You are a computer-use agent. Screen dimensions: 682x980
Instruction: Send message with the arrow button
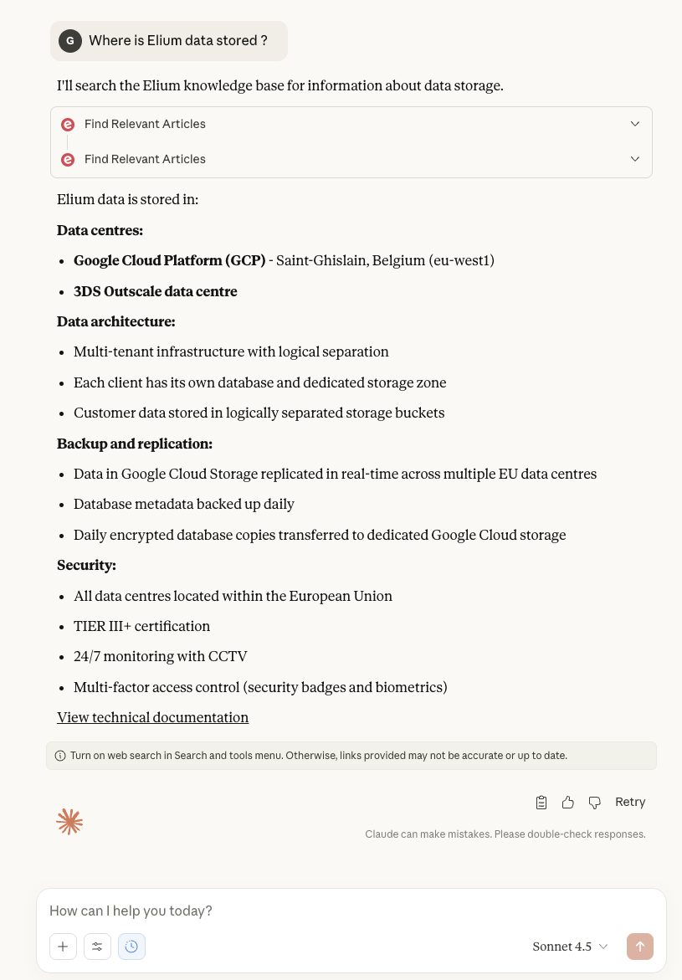640,947
